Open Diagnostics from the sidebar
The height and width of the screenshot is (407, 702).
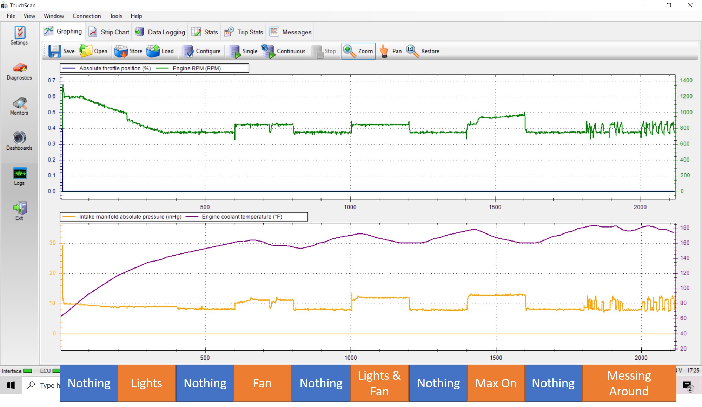coord(19,71)
